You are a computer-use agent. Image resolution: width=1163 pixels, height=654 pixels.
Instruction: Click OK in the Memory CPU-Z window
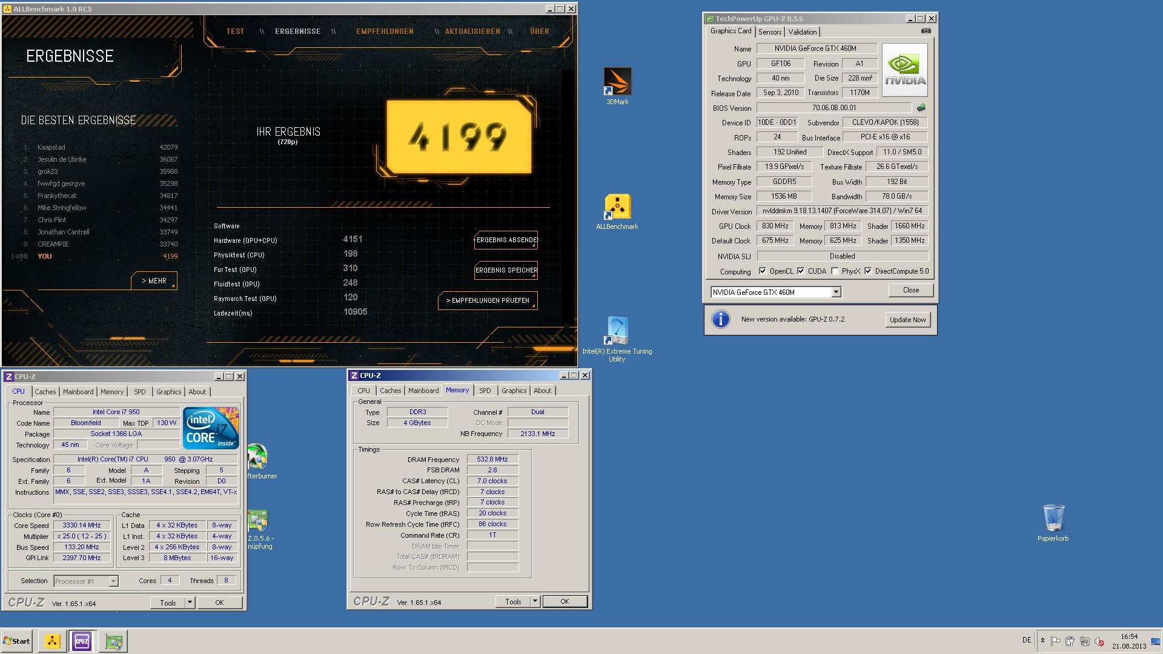click(565, 601)
